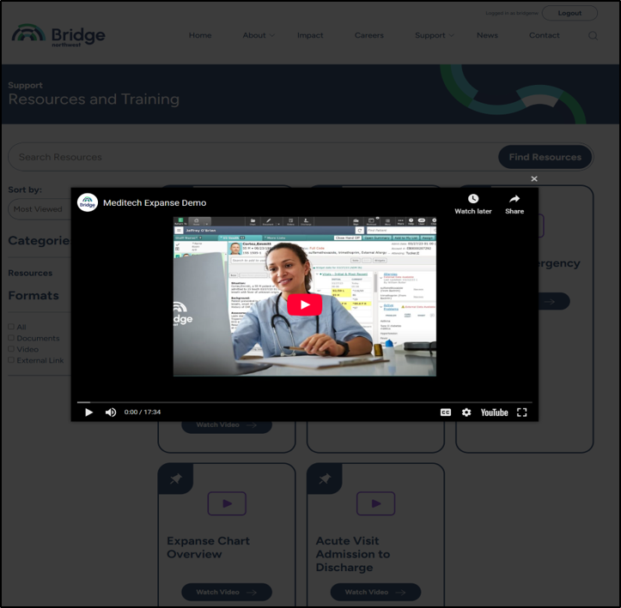Click the video icon on Expanse Chart Overview card

(x=227, y=503)
